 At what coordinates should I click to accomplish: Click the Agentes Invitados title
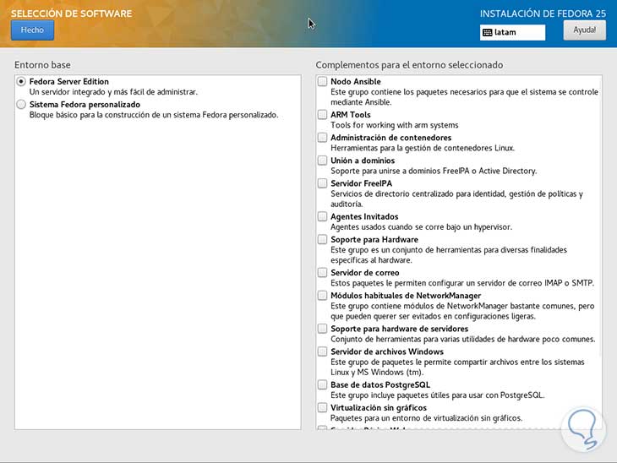[x=364, y=216]
